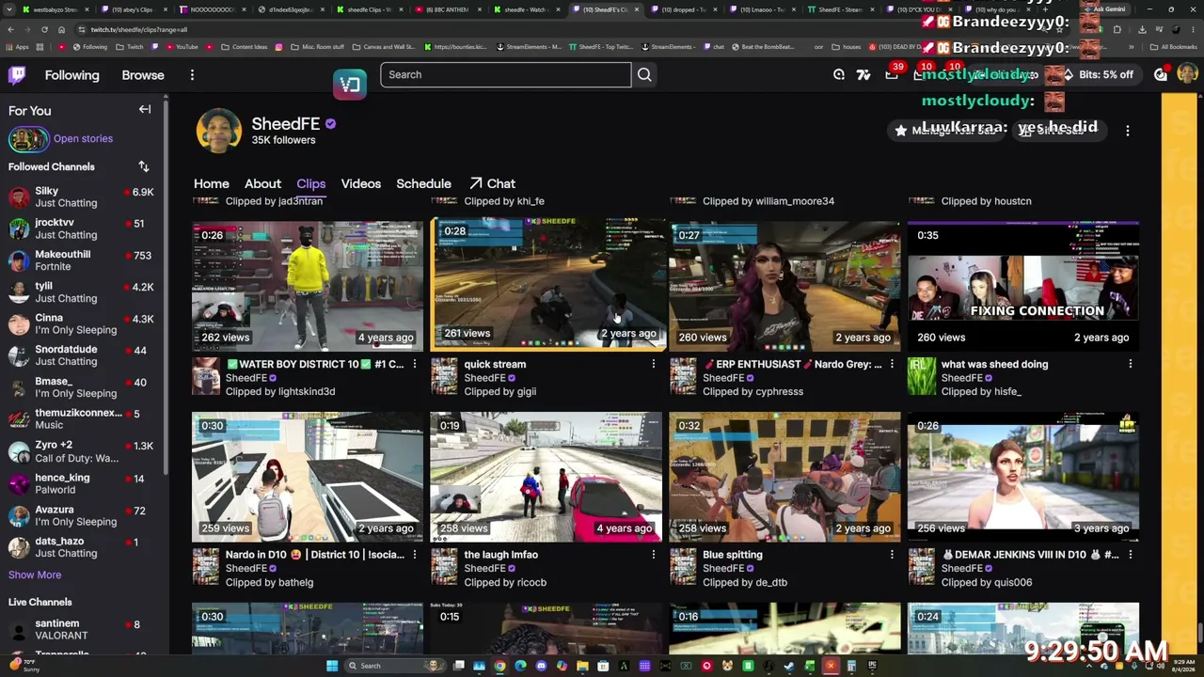Open the top navigation more-options menu
The width and height of the screenshot is (1204, 677).
(192, 75)
